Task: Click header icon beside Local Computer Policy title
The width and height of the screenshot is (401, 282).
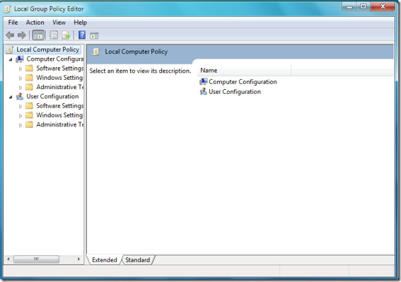Action: tap(96, 52)
